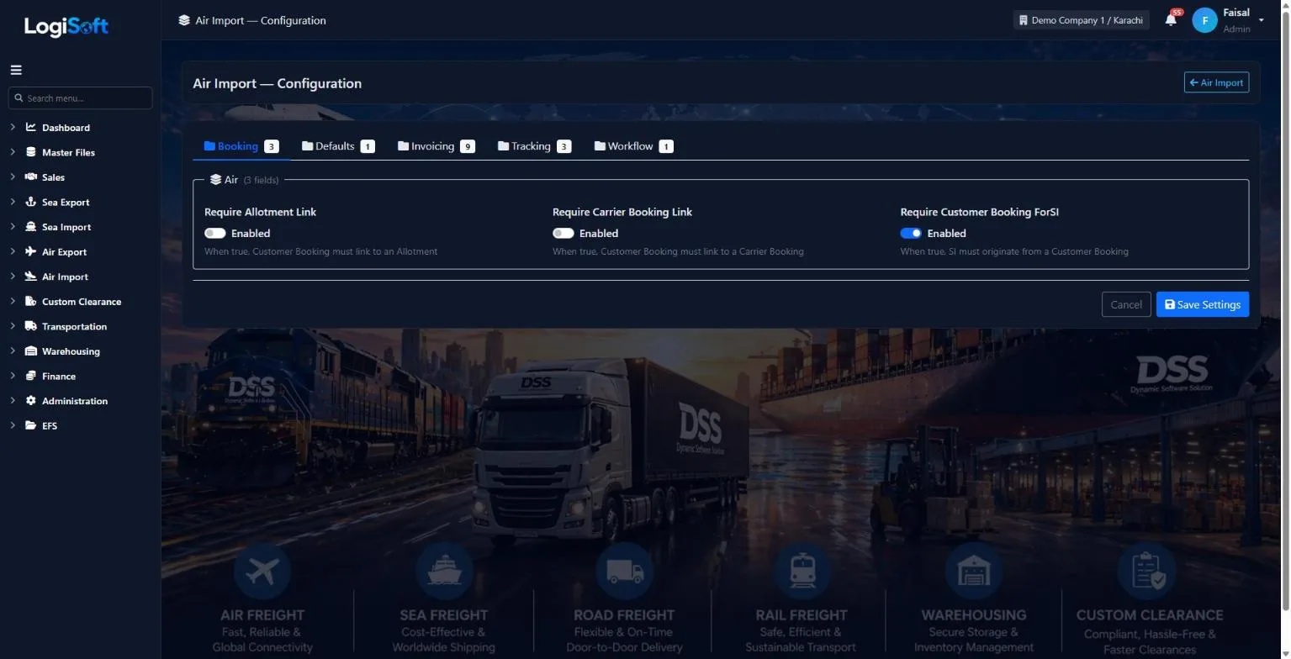This screenshot has height=659, width=1291.
Task: Open the Faisal user dropdown arrow
Action: (1262, 20)
